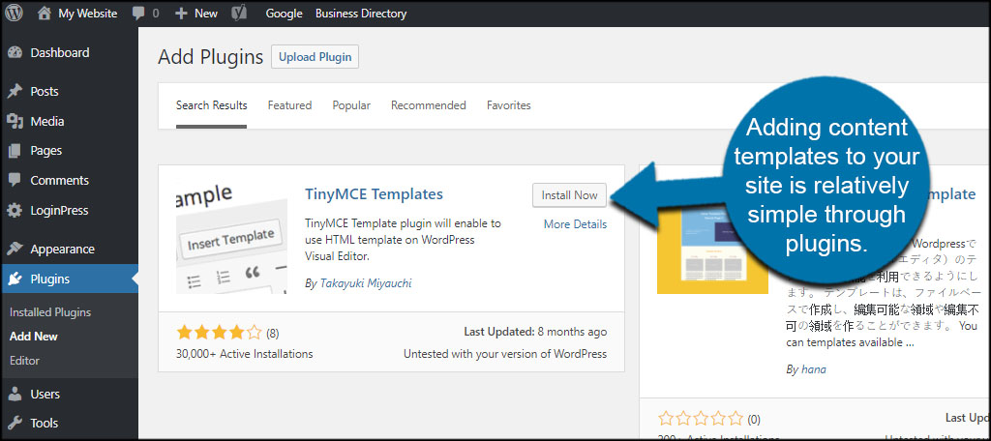
Task: Click the Pages icon in sidebar
Action: point(15,151)
